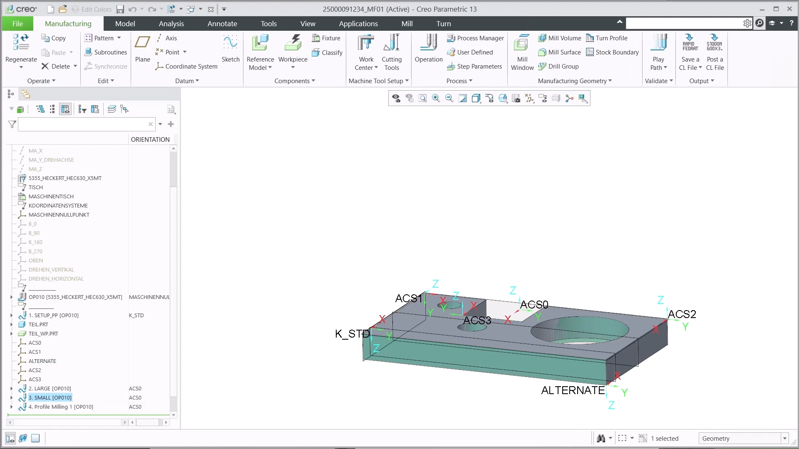Open the Geometry selection filter dropdown
Viewport: 799px width, 449px height.
pyautogui.click(x=784, y=439)
